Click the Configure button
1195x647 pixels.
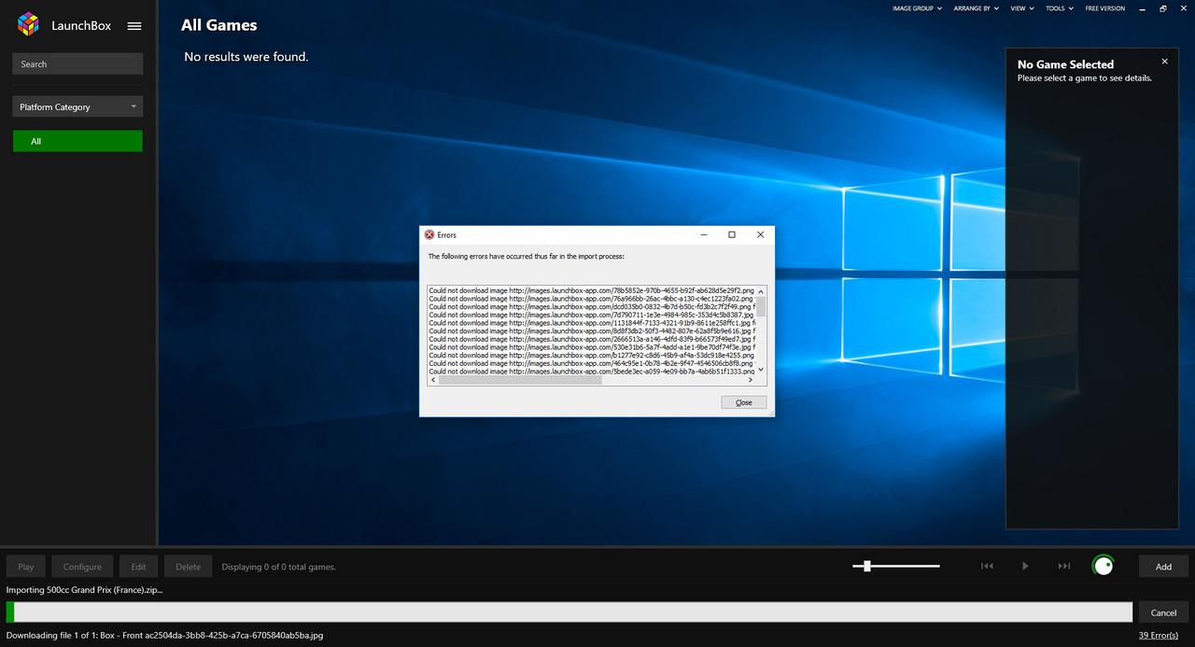click(82, 567)
